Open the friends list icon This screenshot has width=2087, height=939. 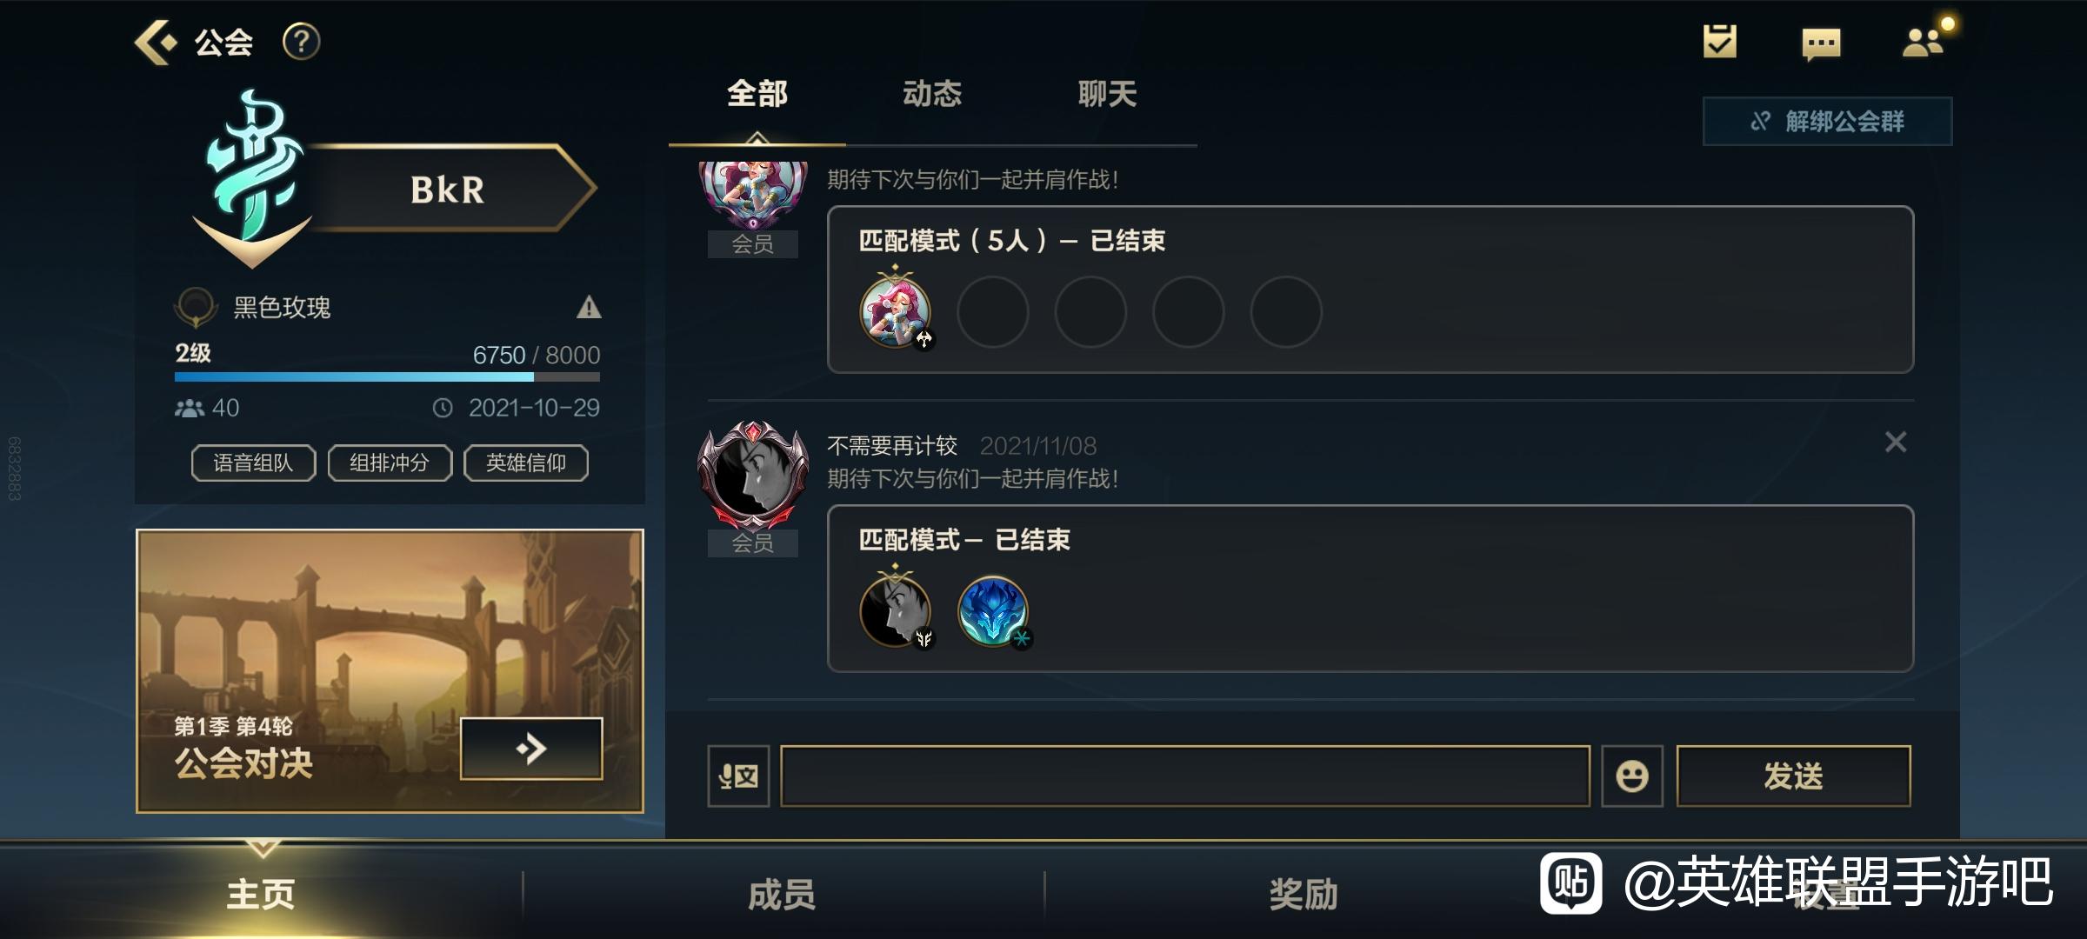tap(1923, 42)
